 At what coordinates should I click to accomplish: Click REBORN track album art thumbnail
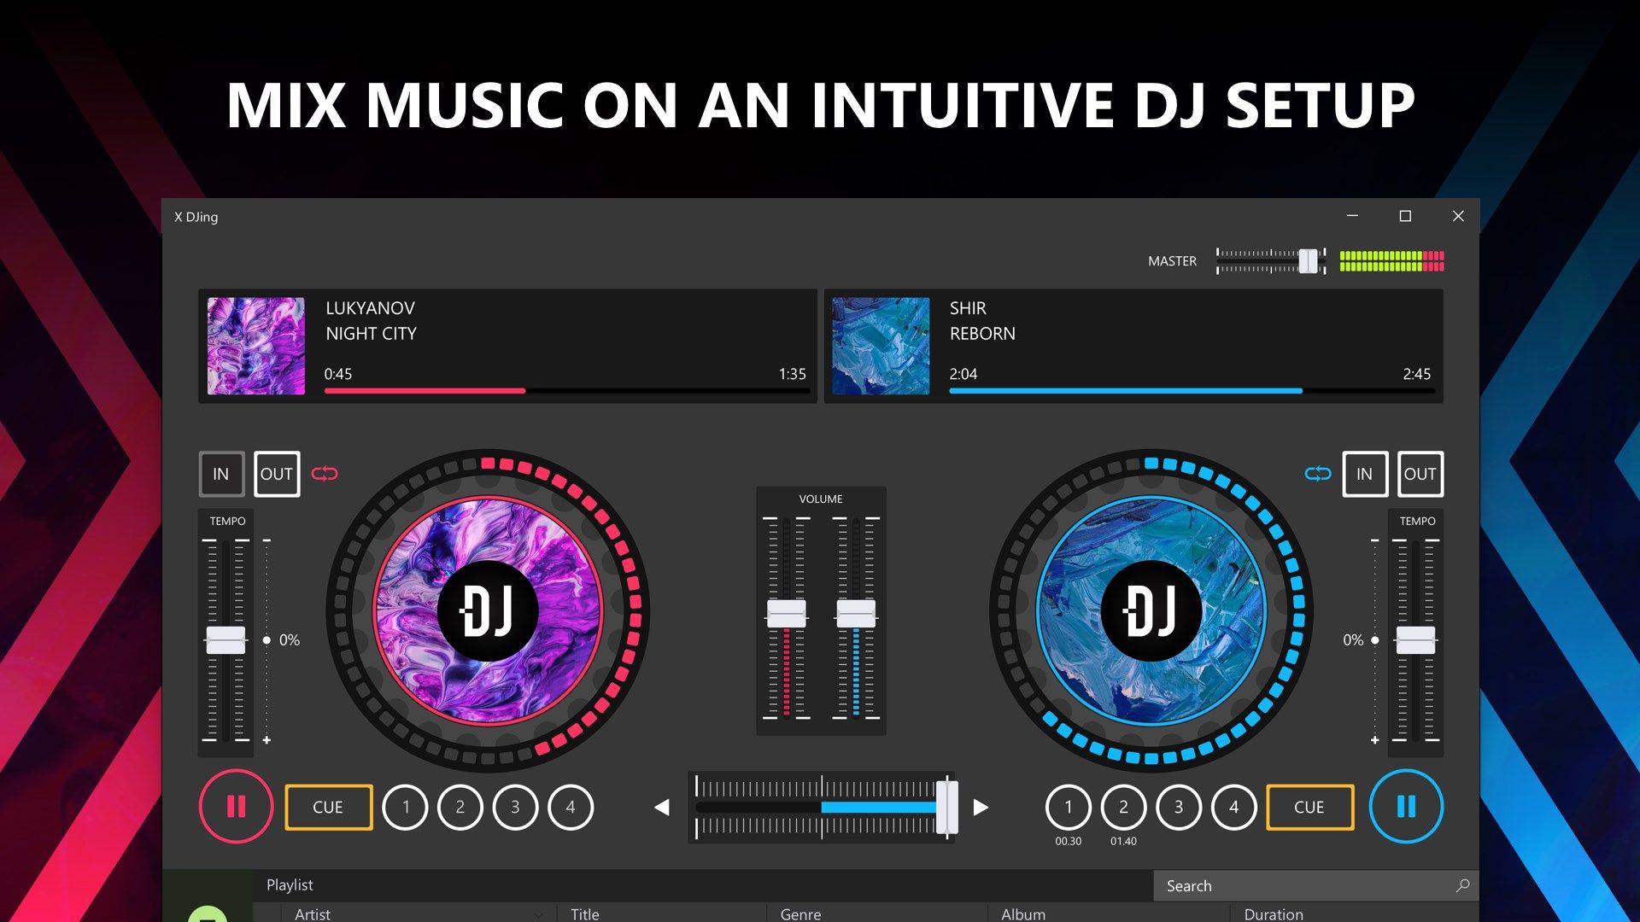pyautogui.click(x=882, y=346)
